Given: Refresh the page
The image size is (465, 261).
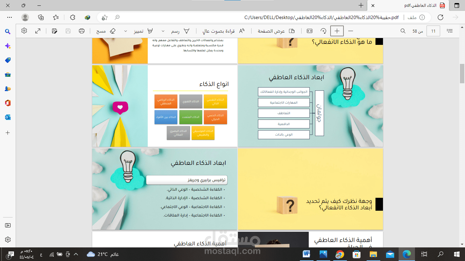Looking at the screenshot, I should (x=440, y=17).
